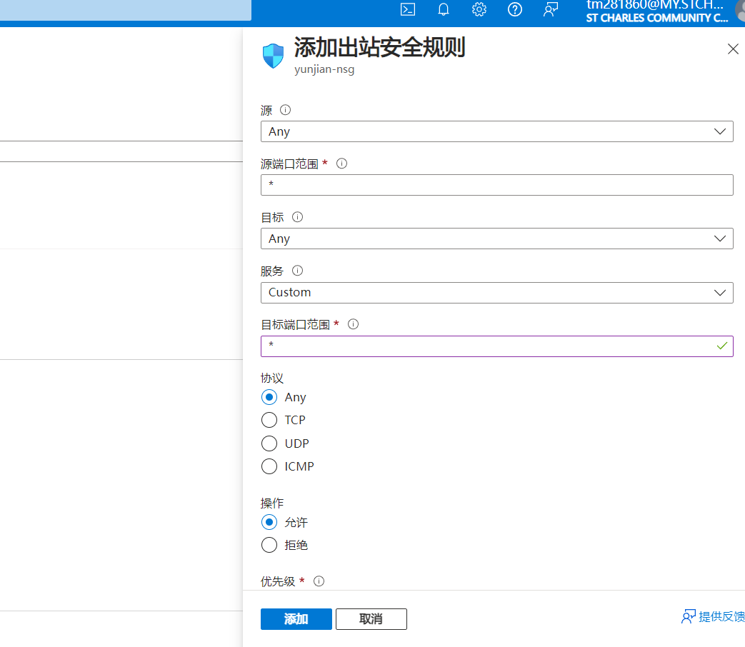Open the 服务 dropdown set to Custom

497,292
